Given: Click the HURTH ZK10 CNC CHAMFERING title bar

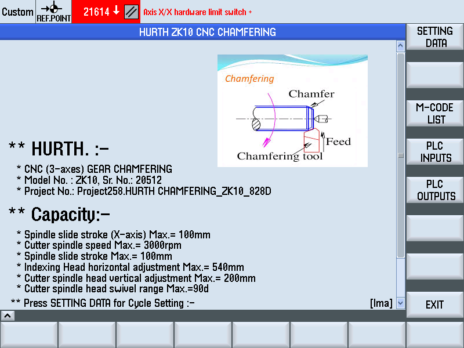Looking at the screenshot, I should (202, 32).
